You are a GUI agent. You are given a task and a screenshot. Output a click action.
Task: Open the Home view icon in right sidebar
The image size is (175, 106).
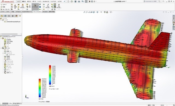pyautogui.click(x=174, y=16)
